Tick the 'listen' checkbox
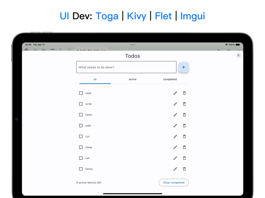 [81, 115]
